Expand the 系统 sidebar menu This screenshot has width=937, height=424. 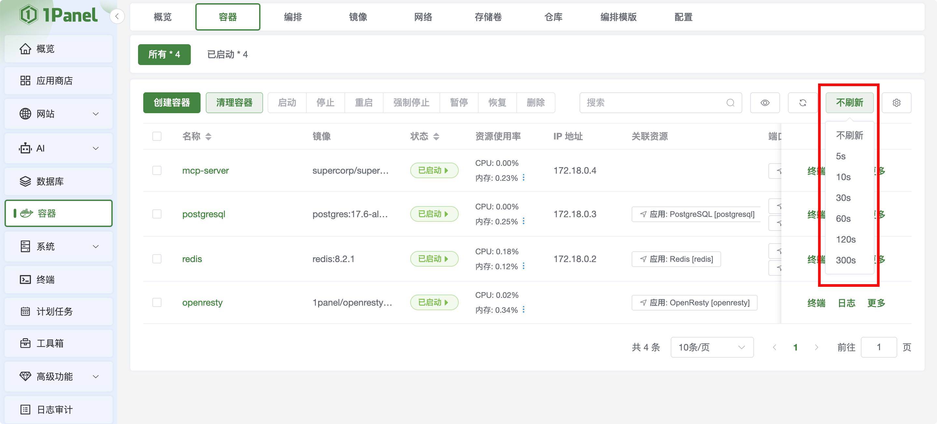point(59,247)
